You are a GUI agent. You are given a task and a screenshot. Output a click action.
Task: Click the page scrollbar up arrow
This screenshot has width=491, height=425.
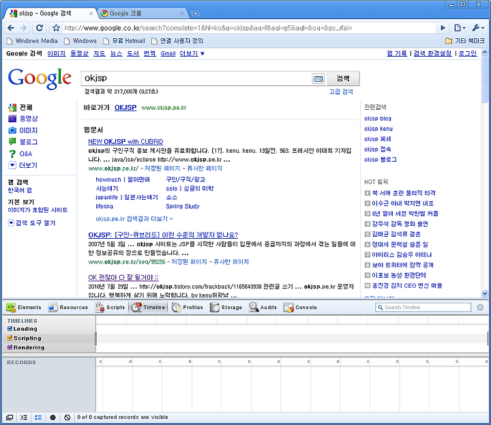point(484,52)
